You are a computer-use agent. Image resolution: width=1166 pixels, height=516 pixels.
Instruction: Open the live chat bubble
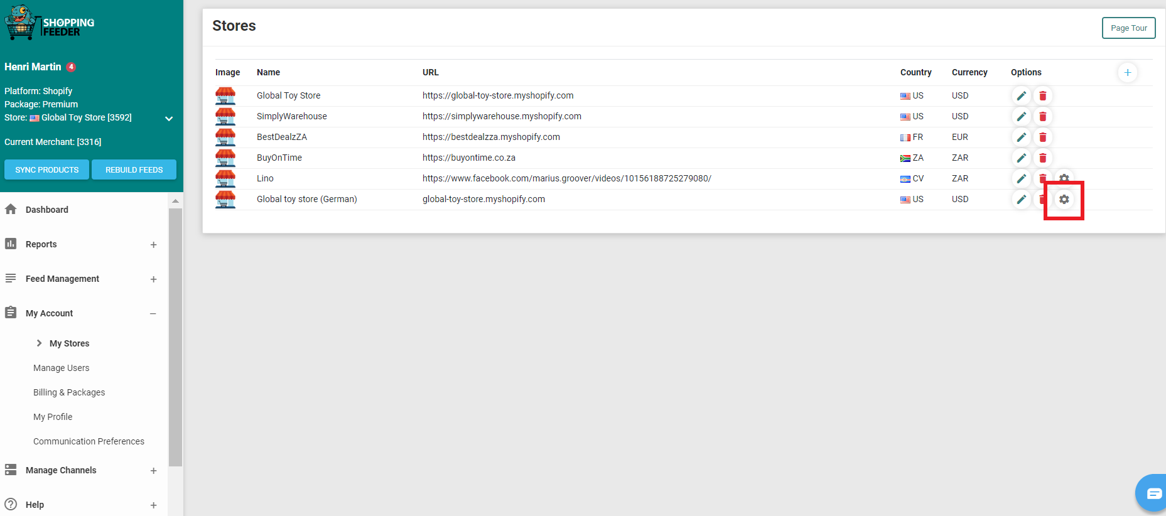(1152, 493)
